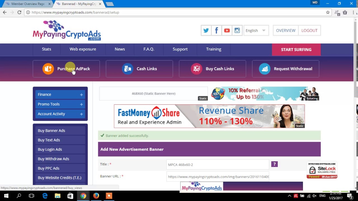The height and width of the screenshot is (201, 358).
Task: Click the orange Purchase AdPack icon
Action: (x=48, y=69)
